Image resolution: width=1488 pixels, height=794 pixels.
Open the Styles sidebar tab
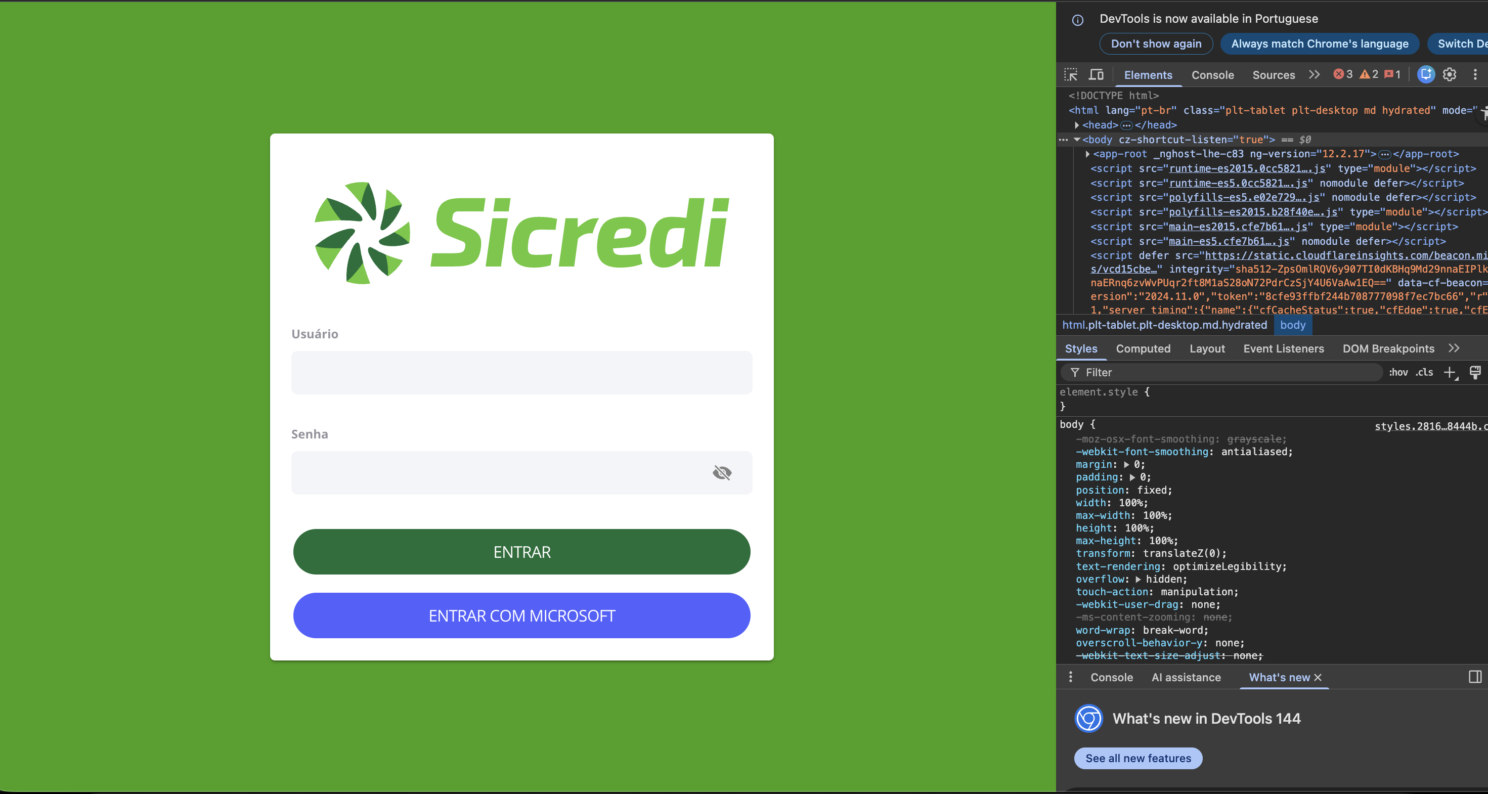pos(1081,349)
